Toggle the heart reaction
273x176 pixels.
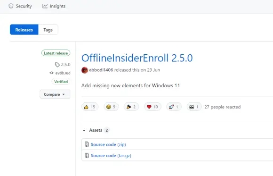pyautogui.click(x=153, y=107)
